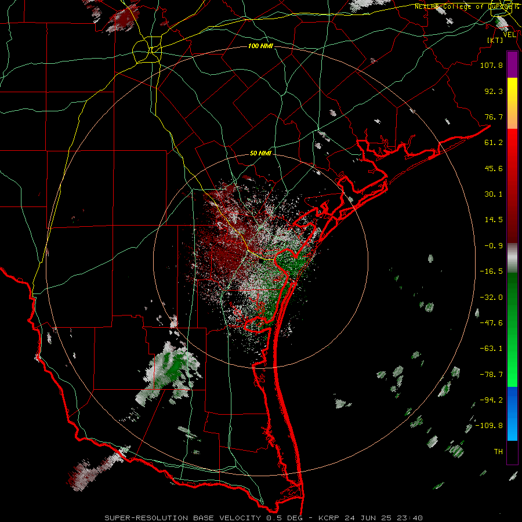
Task: Select the -0.9 velocity scale label
Action: (x=494, y=246)
